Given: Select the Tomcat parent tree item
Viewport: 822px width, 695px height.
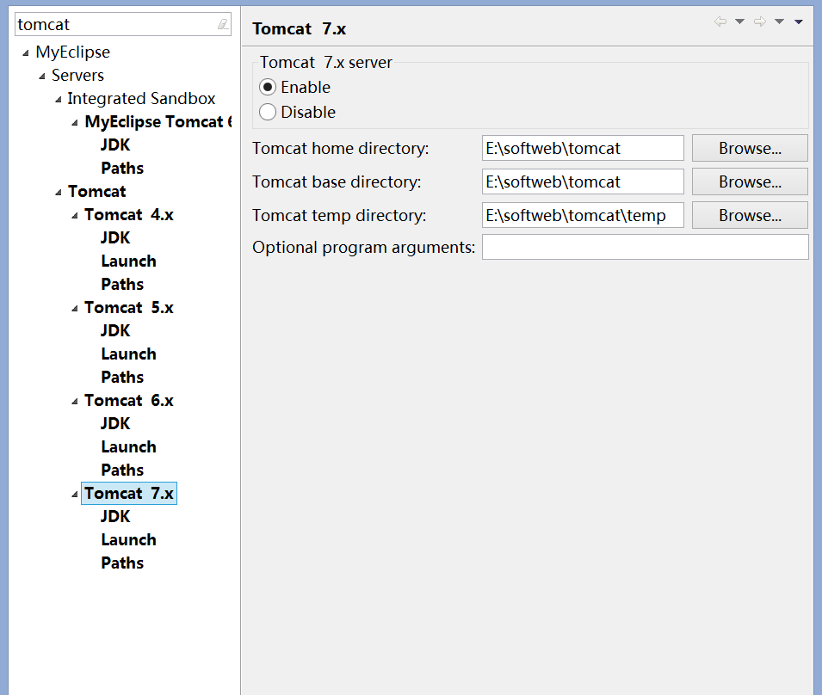Looking at the screenshot, I should pos(97,192).
